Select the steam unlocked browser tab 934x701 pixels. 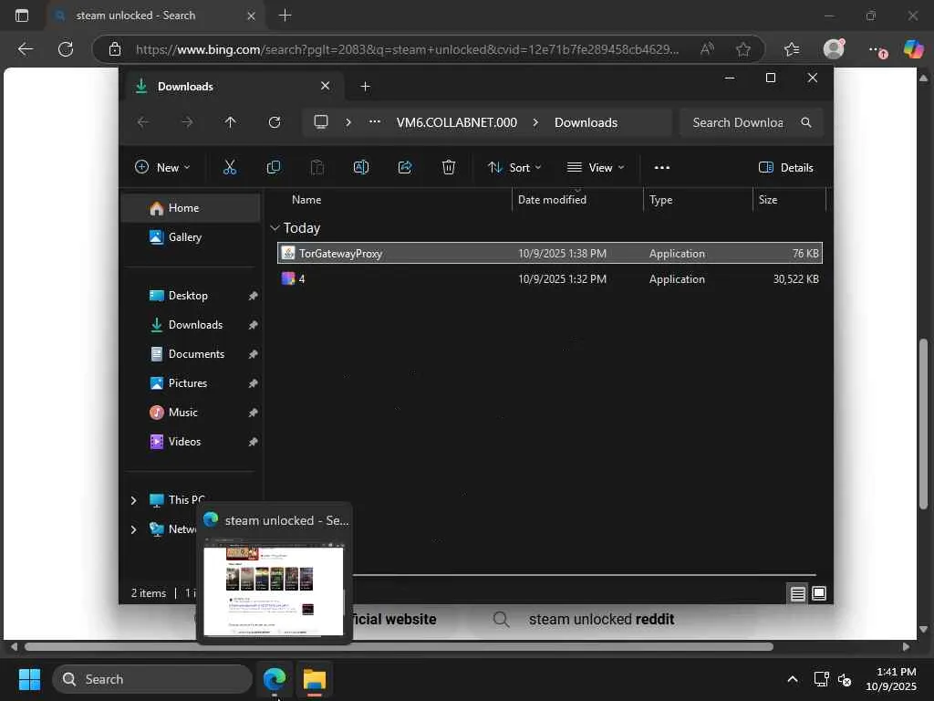tap(153, 16)
